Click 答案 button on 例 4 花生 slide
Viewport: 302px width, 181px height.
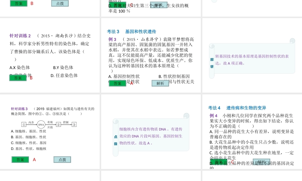point(219,162)
